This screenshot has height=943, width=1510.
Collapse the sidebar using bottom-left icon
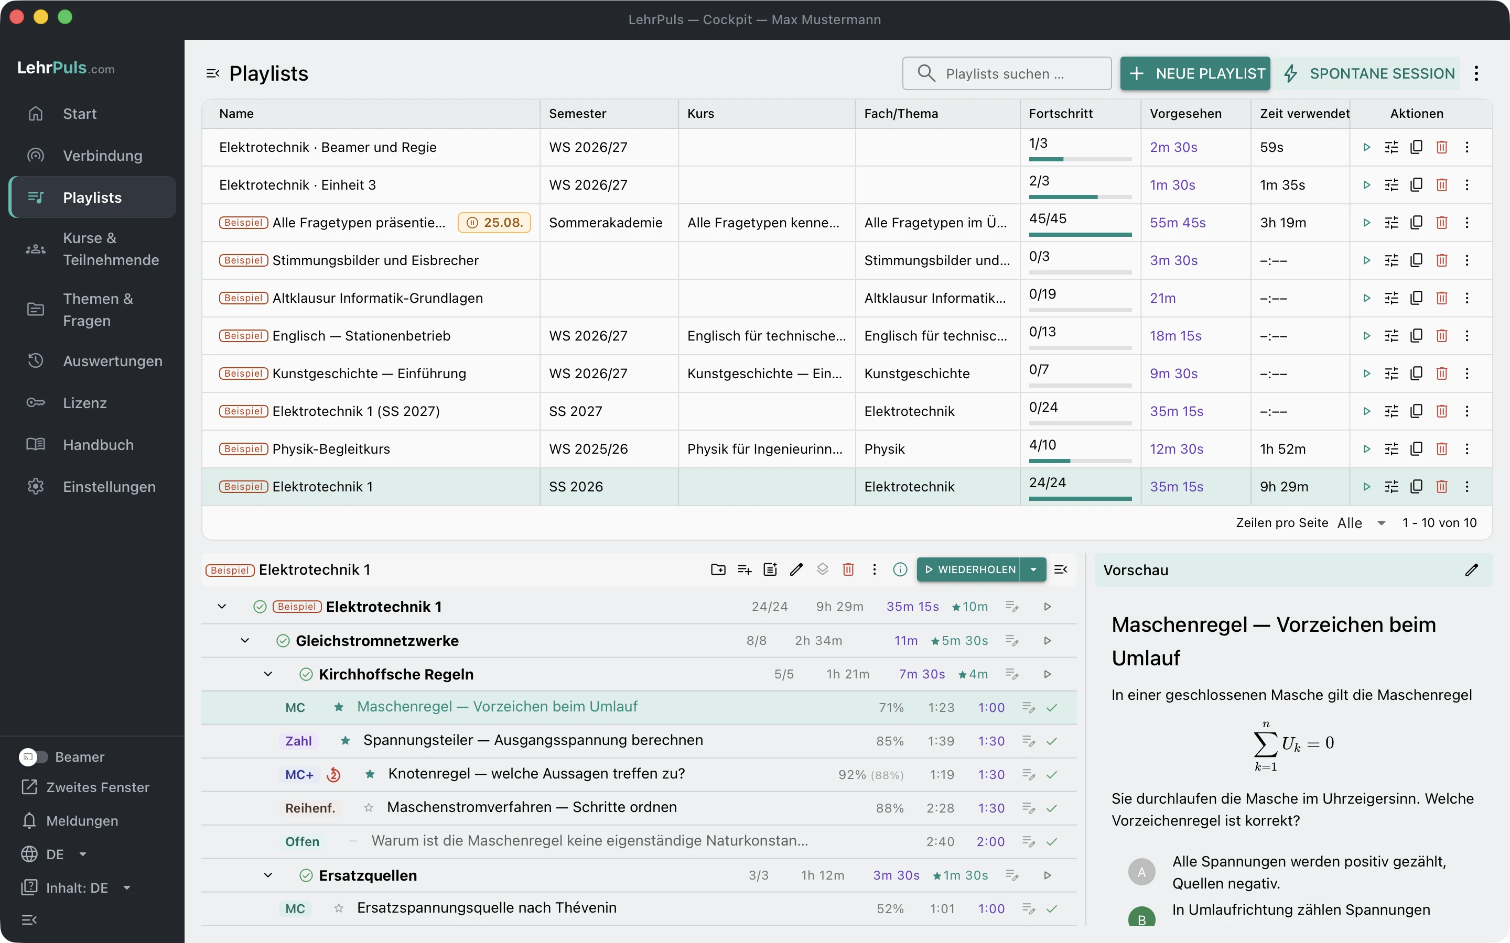coord(29,919)
